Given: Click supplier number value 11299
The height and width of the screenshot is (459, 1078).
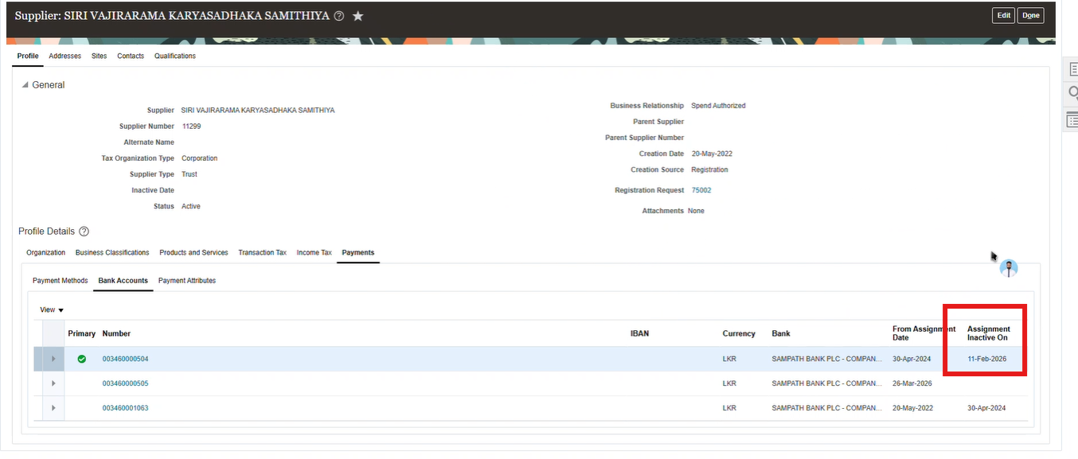Looking at the screenshot, I should click(191, 126).
